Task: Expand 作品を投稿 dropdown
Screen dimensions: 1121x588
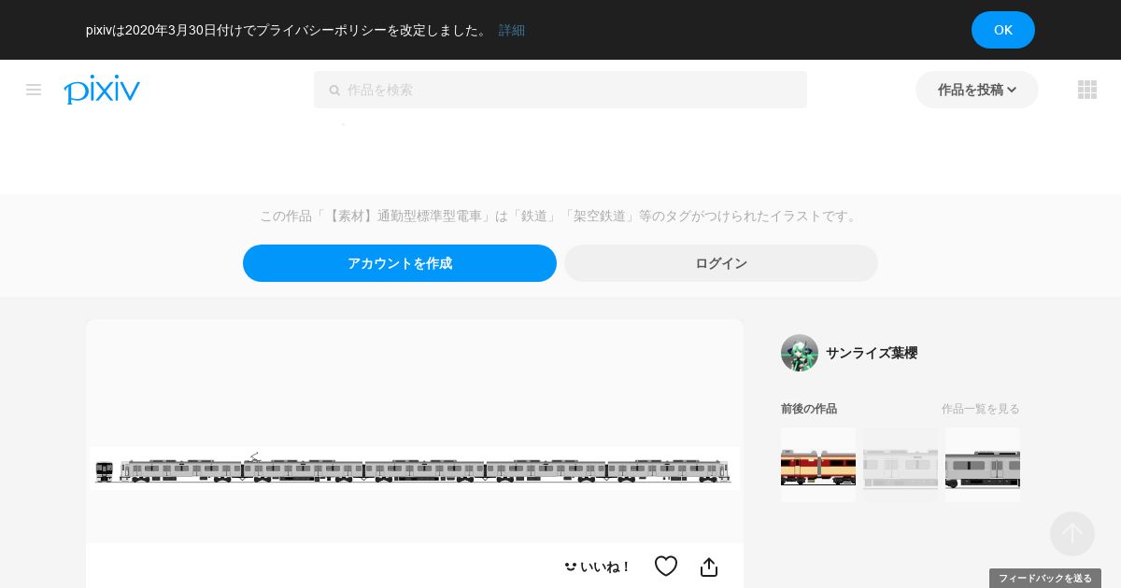Action: click(x=977, y=90)
